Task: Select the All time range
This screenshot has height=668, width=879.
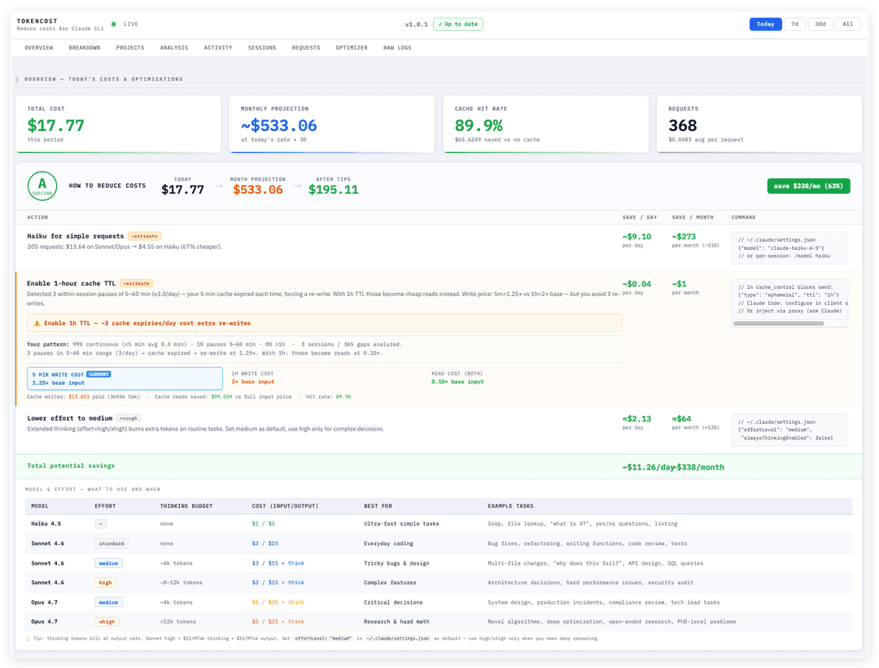Action: [847, 24]
